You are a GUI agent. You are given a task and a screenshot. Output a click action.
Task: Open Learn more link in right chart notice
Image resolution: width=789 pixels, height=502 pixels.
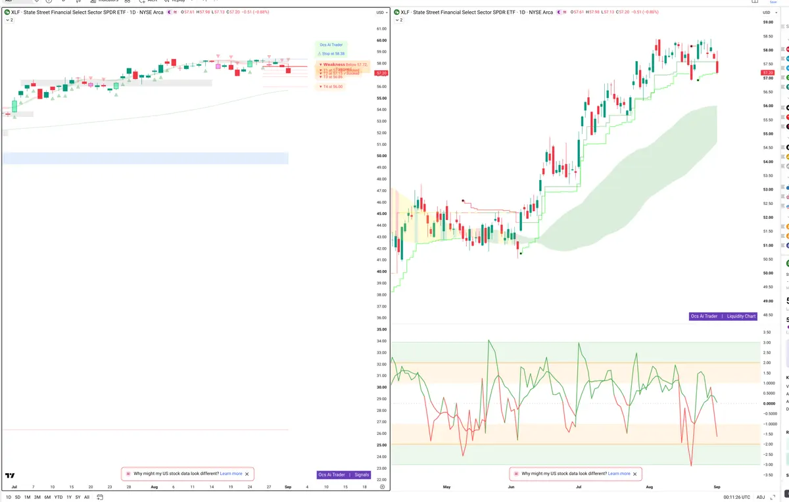[x=619, y=474]
